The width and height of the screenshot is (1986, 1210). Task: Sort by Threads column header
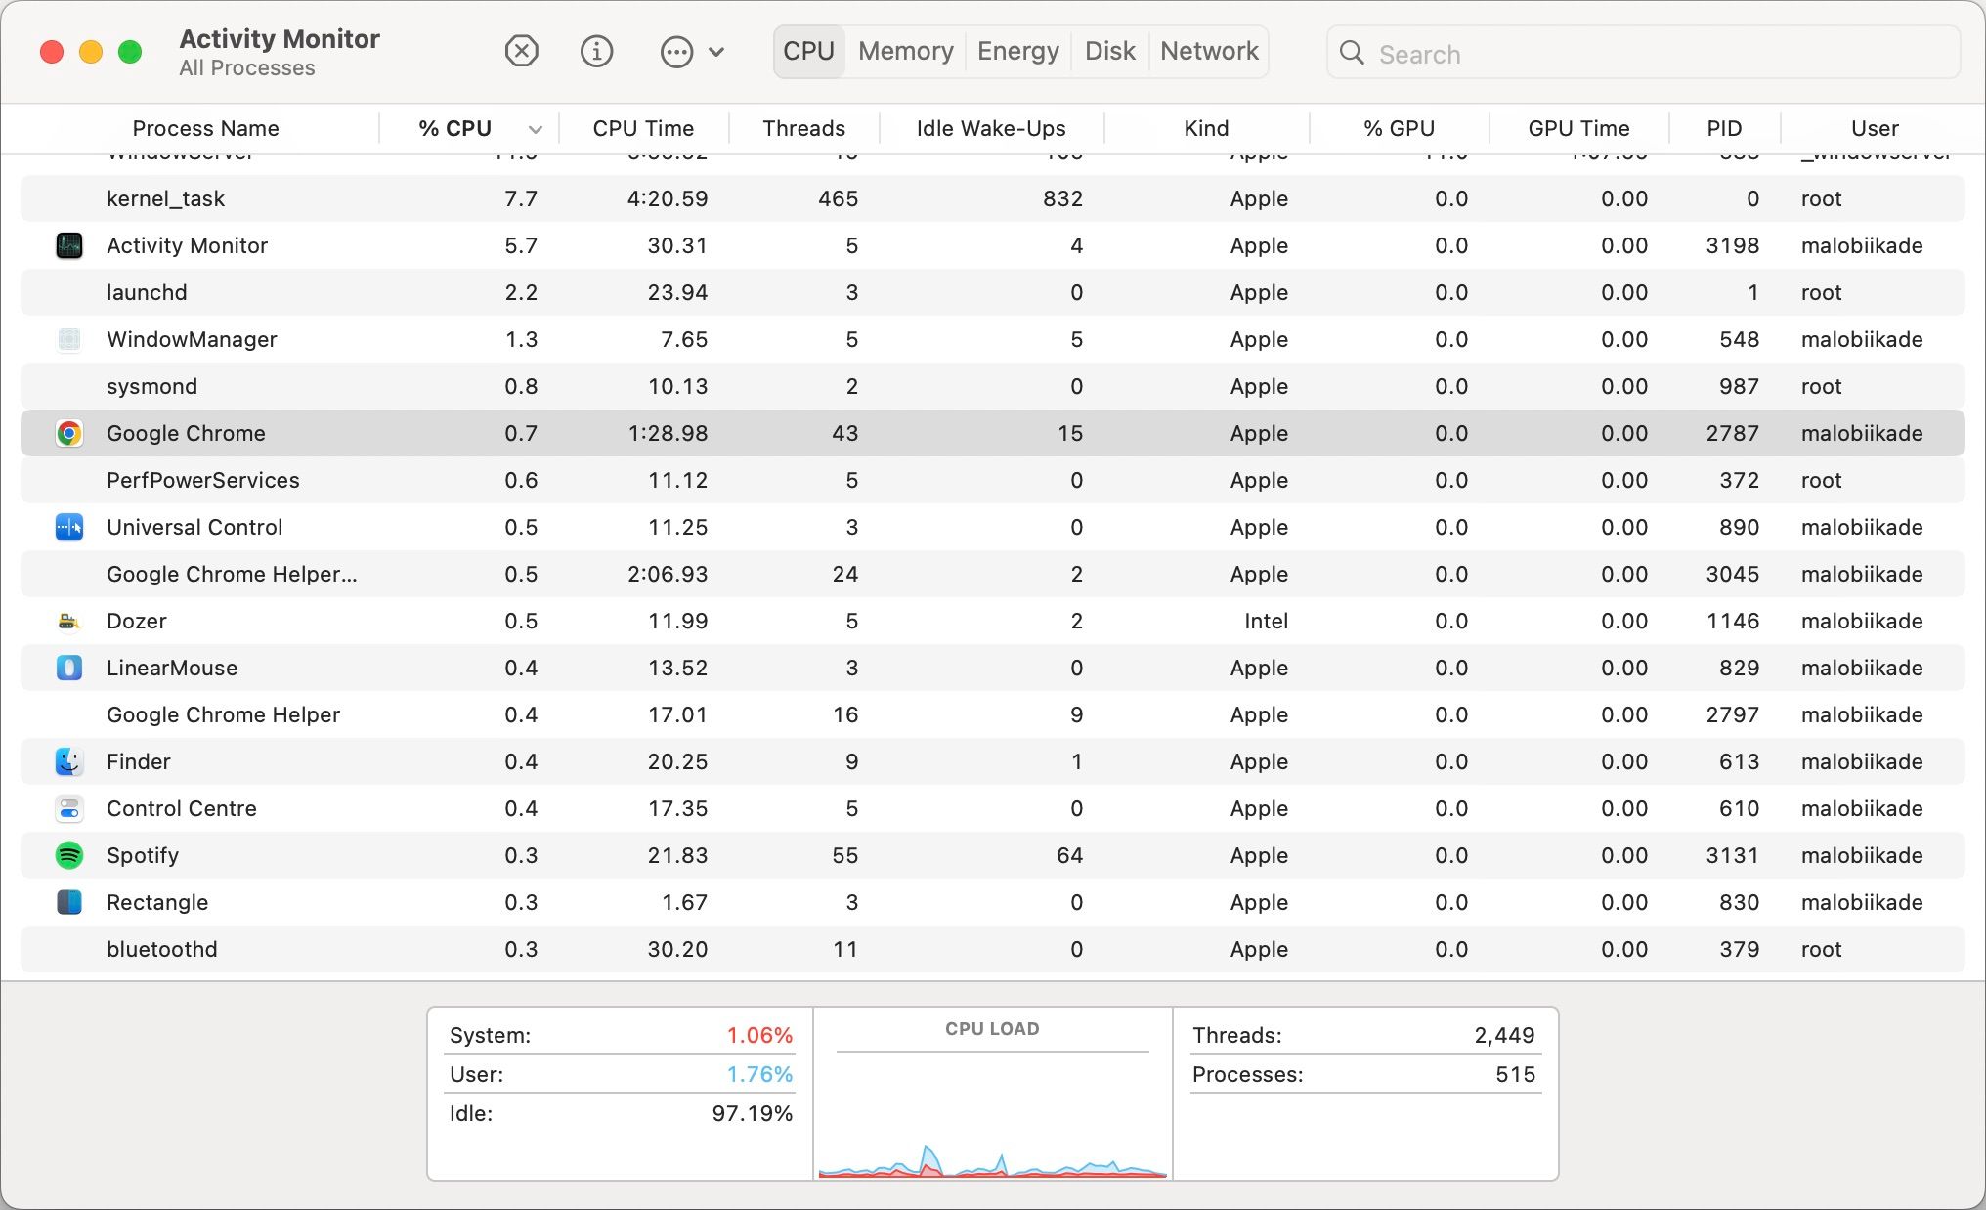(x=803, y=128)
